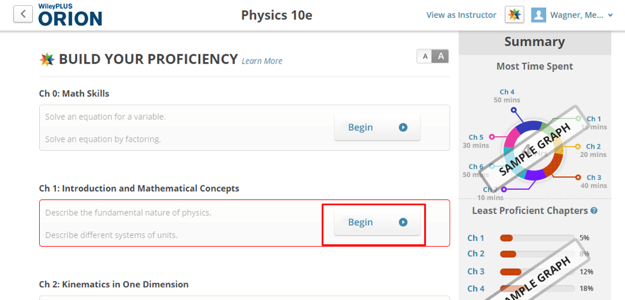
Task: Open the Learn More link
Action: 262,61
